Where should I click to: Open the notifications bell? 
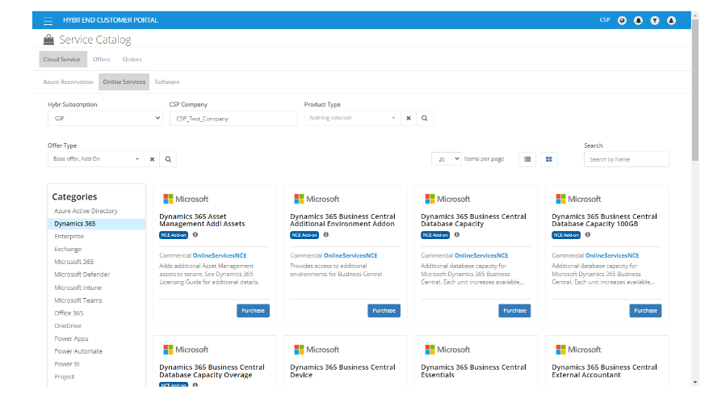[x=639, y=20]
